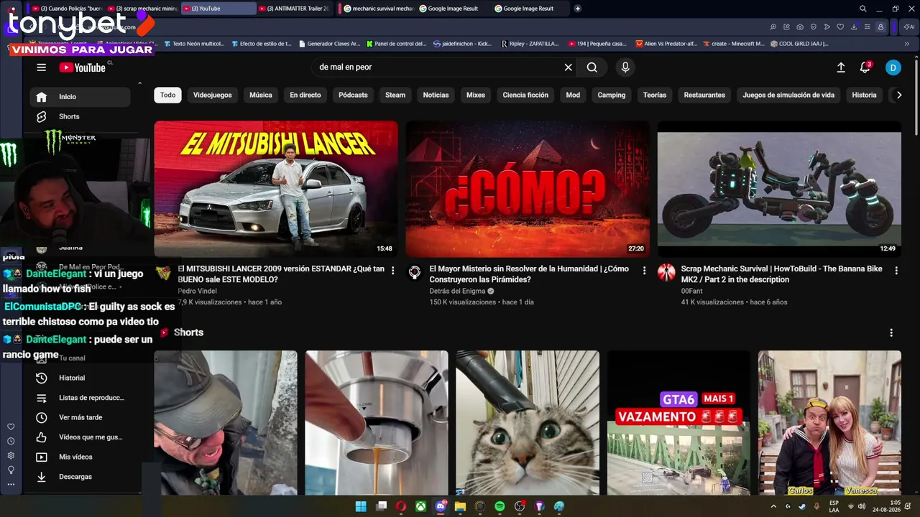Open a new browser tab
920x517 pixels.
pyautogui.click(x=578, y=9)
